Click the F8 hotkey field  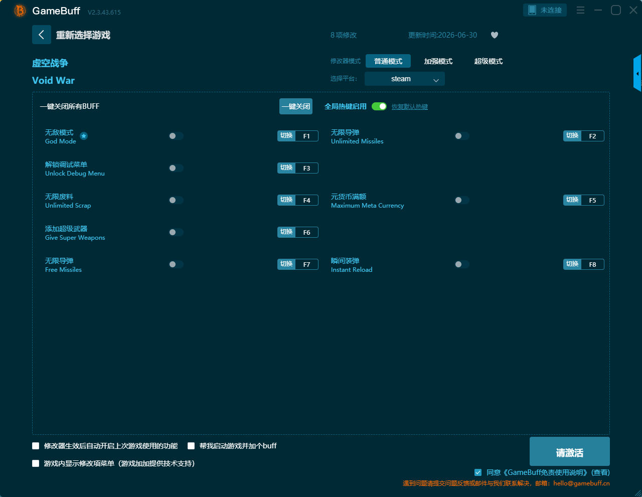coord(592,264)
